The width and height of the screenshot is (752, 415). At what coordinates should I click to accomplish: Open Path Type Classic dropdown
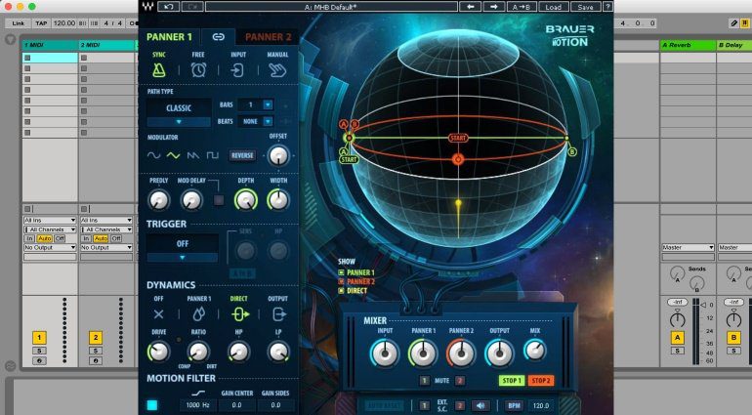point(179,112)
